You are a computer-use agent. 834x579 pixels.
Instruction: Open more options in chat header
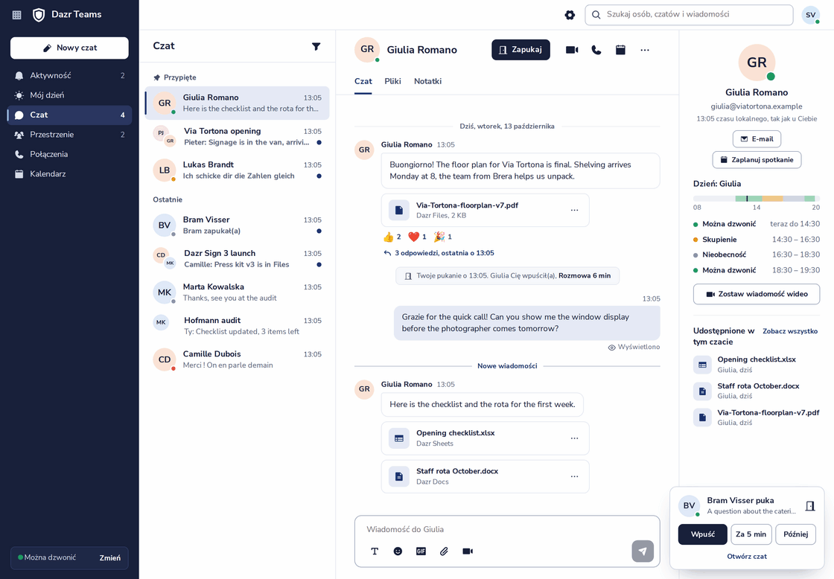645,50
